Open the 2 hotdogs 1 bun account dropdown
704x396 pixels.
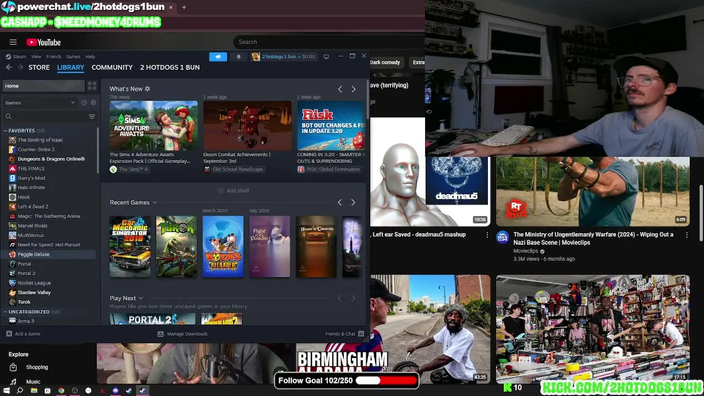[283, 57]
